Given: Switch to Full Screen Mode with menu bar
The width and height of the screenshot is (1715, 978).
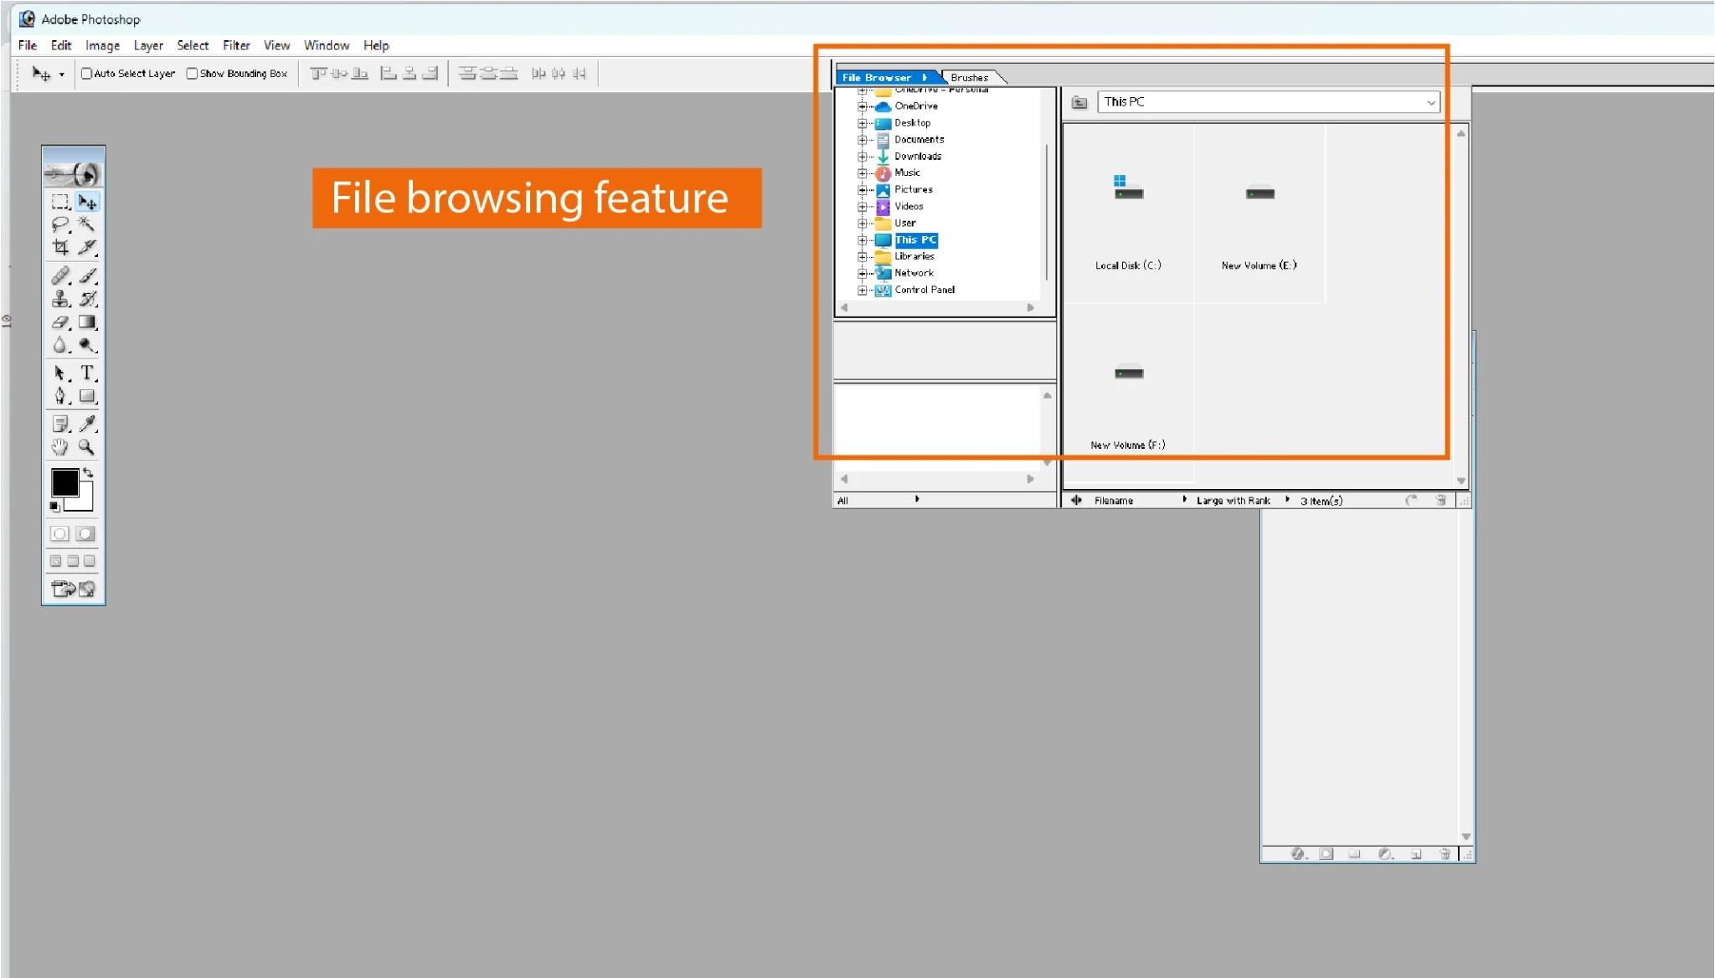Looking at the screenshot, I should click(73, 561).
